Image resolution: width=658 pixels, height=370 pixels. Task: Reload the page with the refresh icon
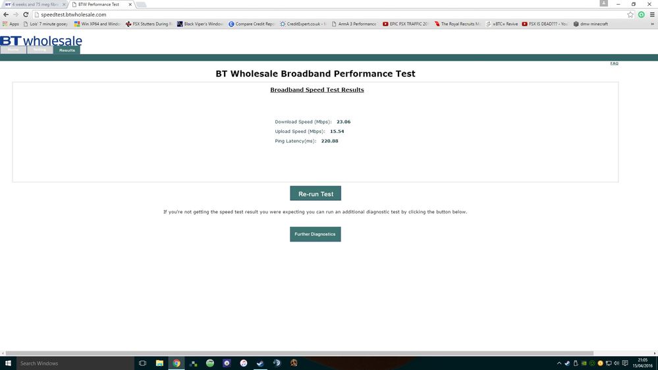[x=26, y=14]
